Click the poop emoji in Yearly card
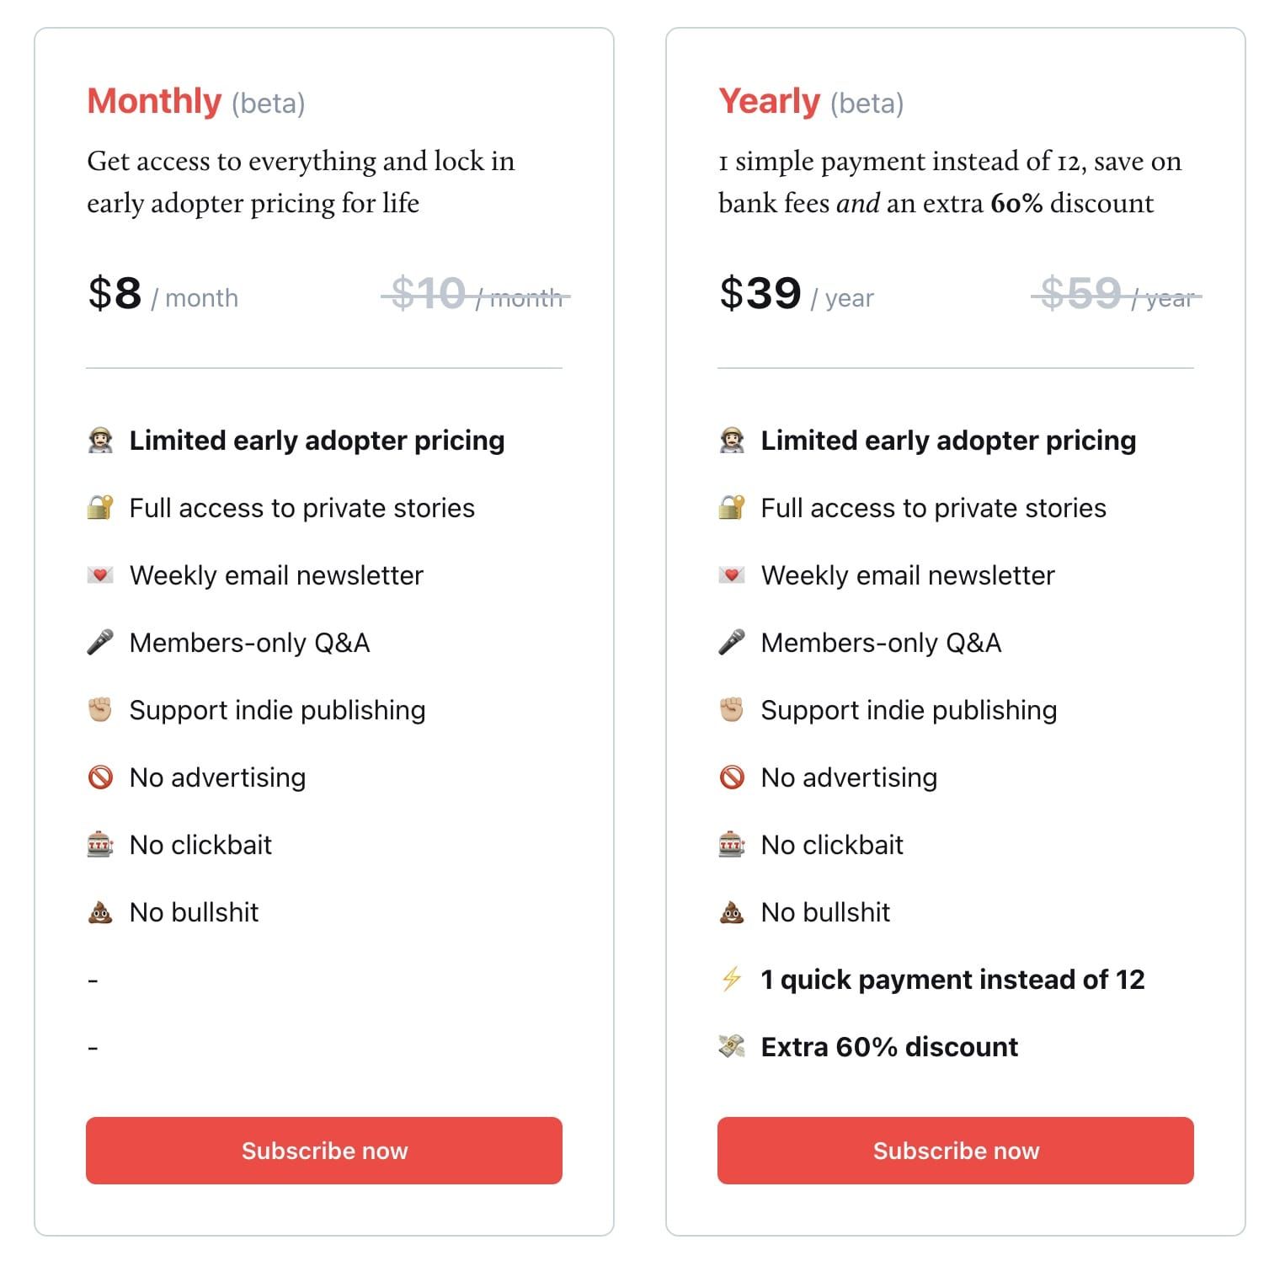This screenshot has width=1280, height=1277. [732, 912]
